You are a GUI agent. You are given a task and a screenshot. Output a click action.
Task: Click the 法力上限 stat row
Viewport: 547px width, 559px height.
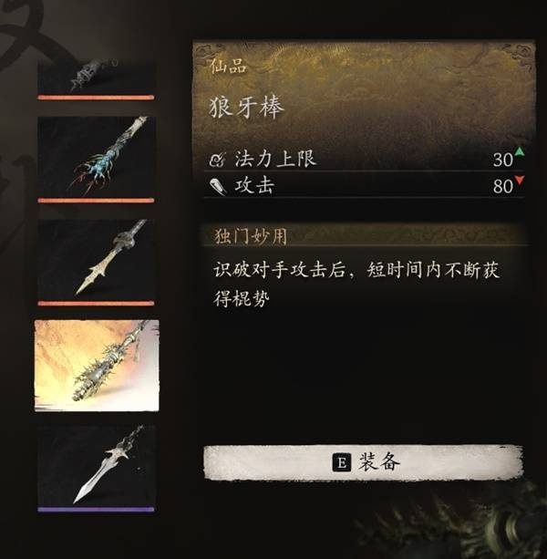click(364, 159)
